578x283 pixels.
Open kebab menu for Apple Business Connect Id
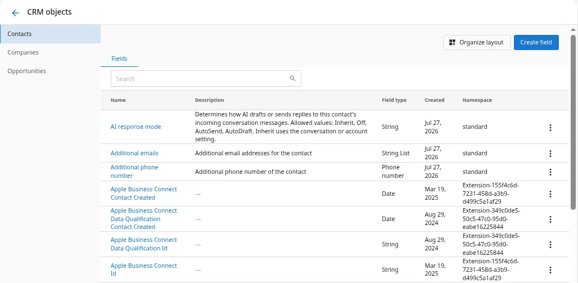point(550,270)
